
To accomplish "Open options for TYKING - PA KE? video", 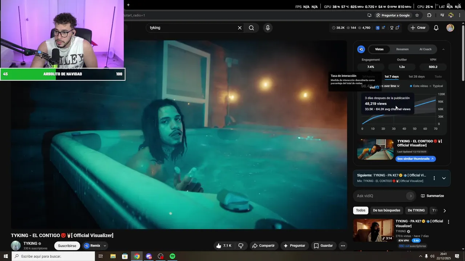I will click(x=448, y=222).
